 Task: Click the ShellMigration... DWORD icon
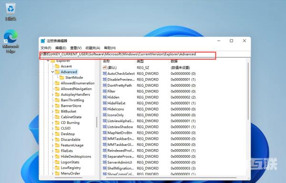(105, 168)
